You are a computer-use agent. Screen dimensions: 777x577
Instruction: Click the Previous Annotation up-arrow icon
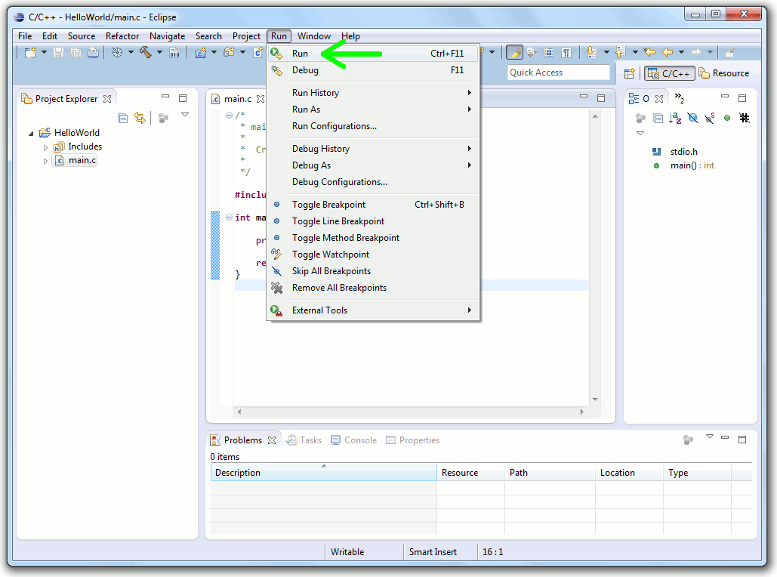point(620,53)
